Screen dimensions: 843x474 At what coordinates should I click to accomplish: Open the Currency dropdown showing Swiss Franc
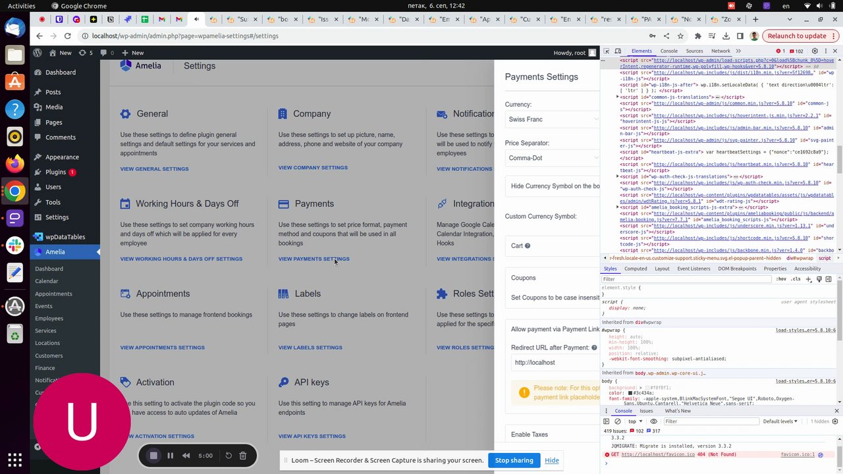point(552,119)
